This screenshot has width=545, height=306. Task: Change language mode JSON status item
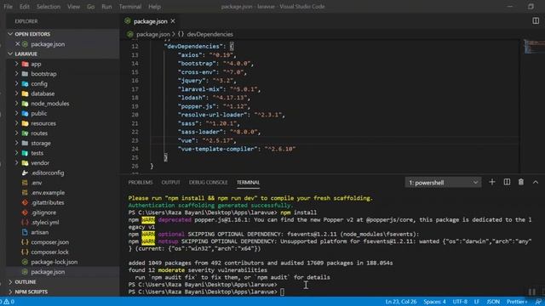(x=493, y=302)
